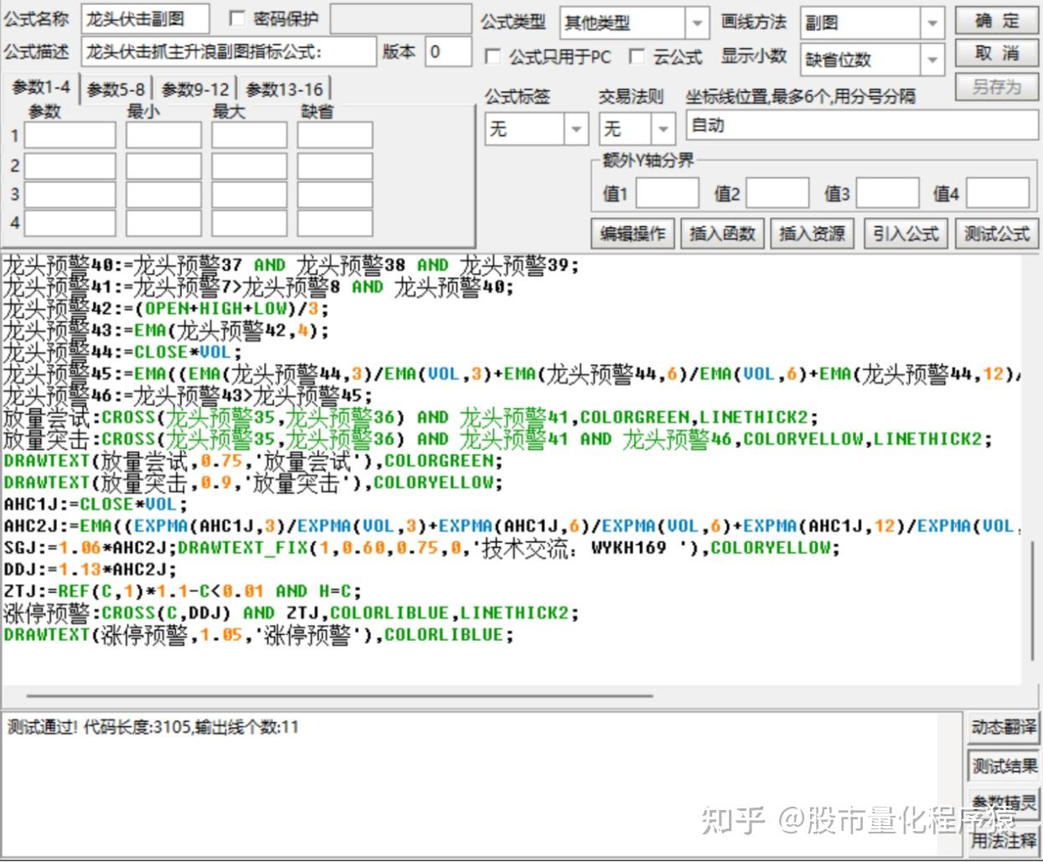Image resolution: width=1043 pixels, height=862 pixels.
Task: Click the AHC1J:=CLOSE*VOL line
Action: [96, 504]
